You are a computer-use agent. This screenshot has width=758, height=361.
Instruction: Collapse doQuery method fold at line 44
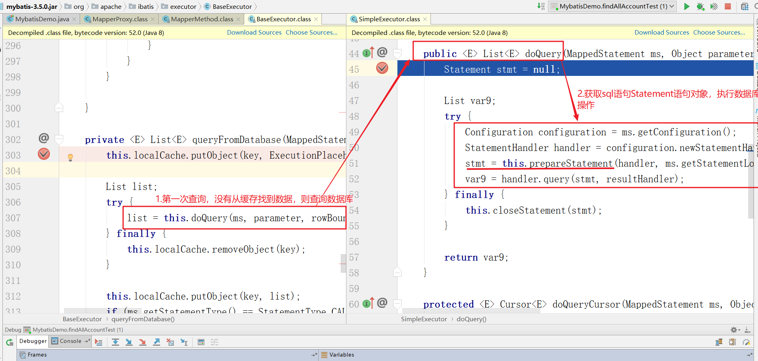pos(397,53)
